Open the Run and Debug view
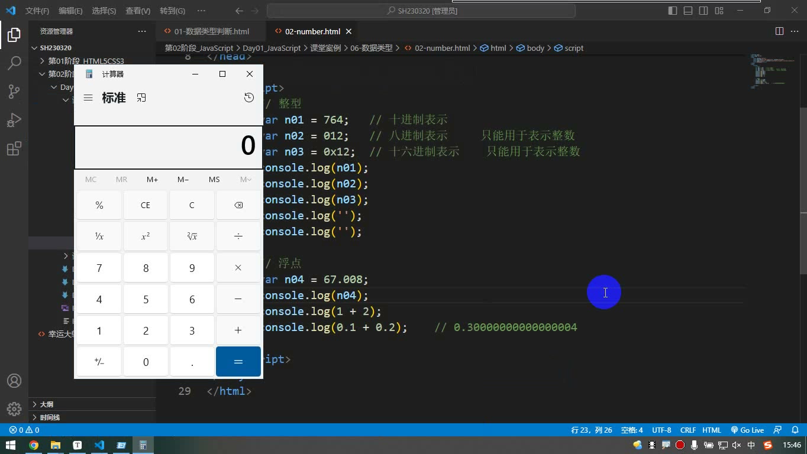Viewport: 807px width, 454px height. click(14, 120)
